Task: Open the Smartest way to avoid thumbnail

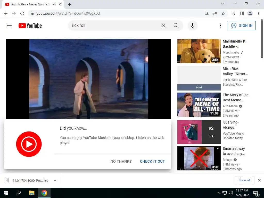Action: (199, 158)
